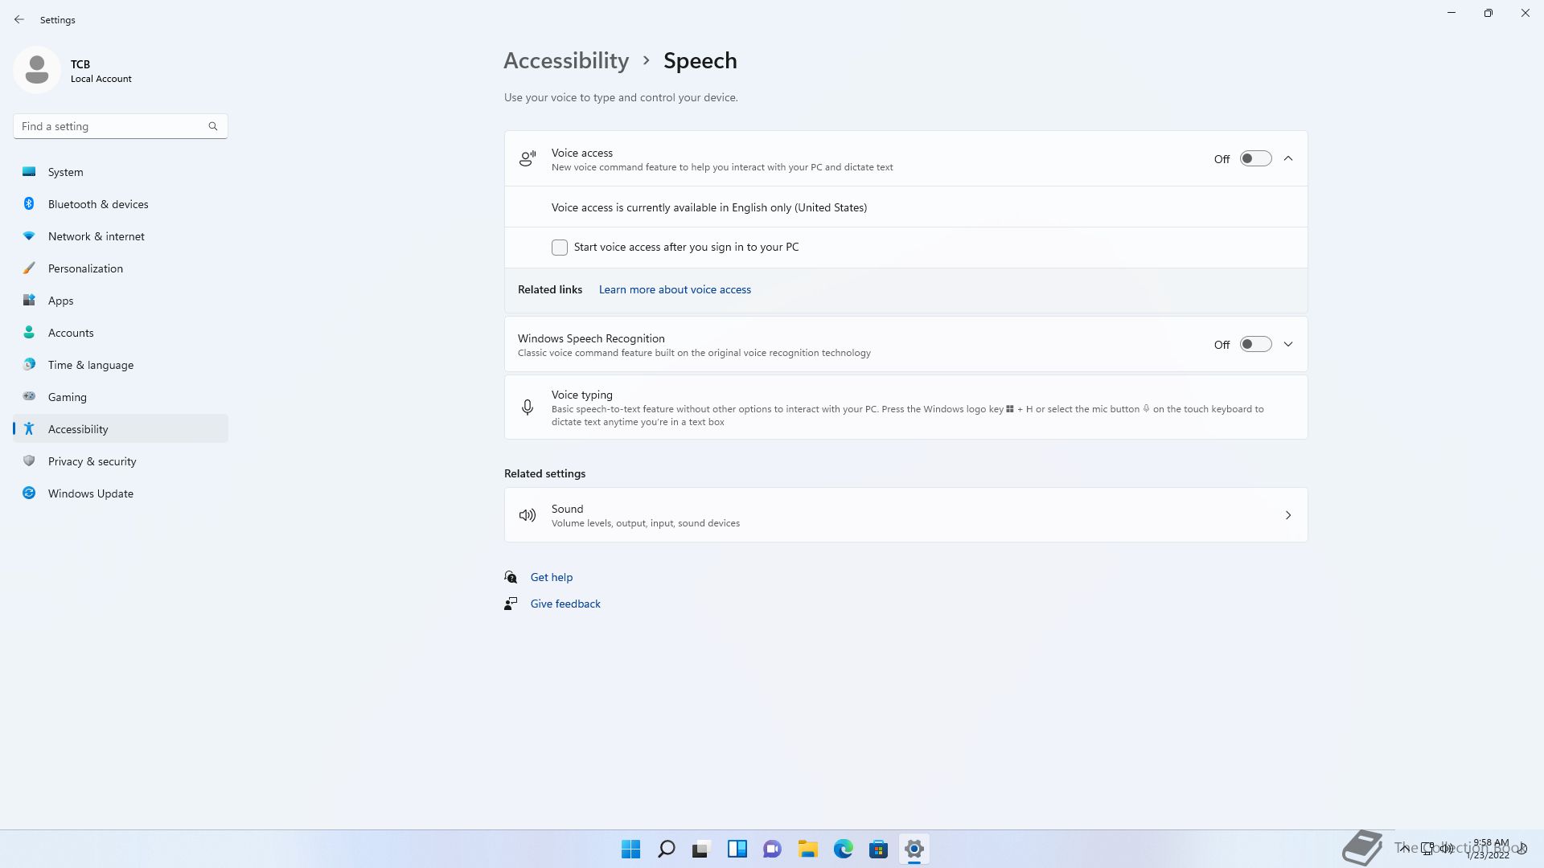
Task: Click the Voice typing microphone icon
Action: [x=528, y=407]
